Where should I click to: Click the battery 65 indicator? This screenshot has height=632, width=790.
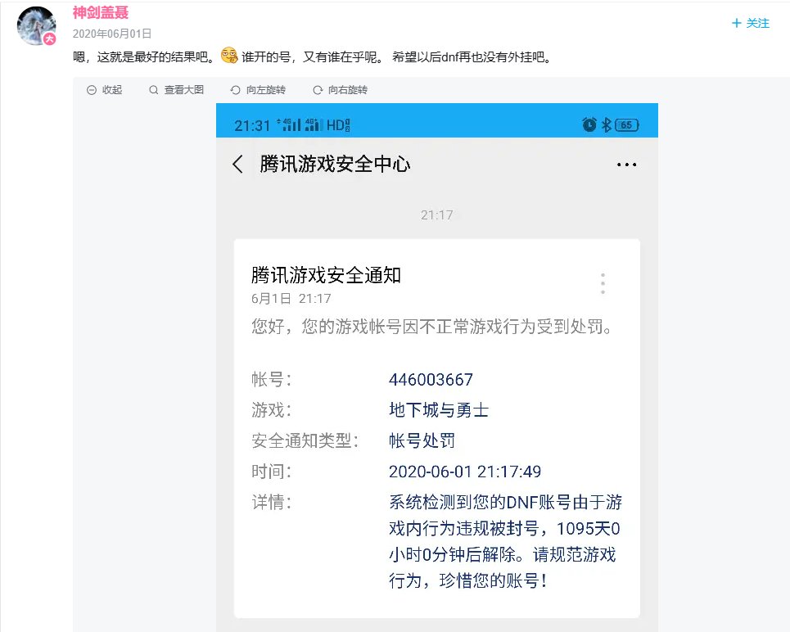627,125
